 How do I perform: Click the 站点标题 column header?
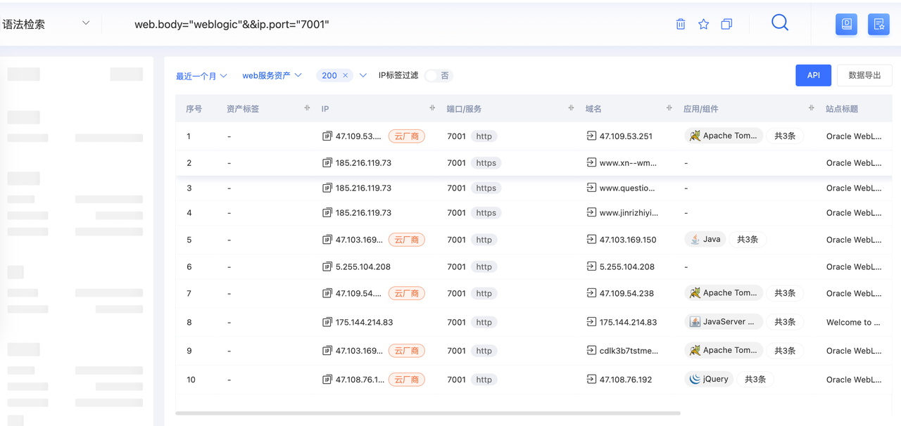click(x=842, y=109)
